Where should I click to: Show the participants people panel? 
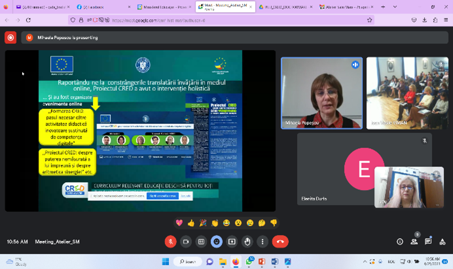click(414, 242)
